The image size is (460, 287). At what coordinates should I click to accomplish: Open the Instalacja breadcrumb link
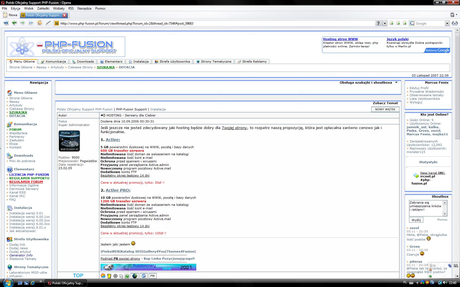(158, 109)
